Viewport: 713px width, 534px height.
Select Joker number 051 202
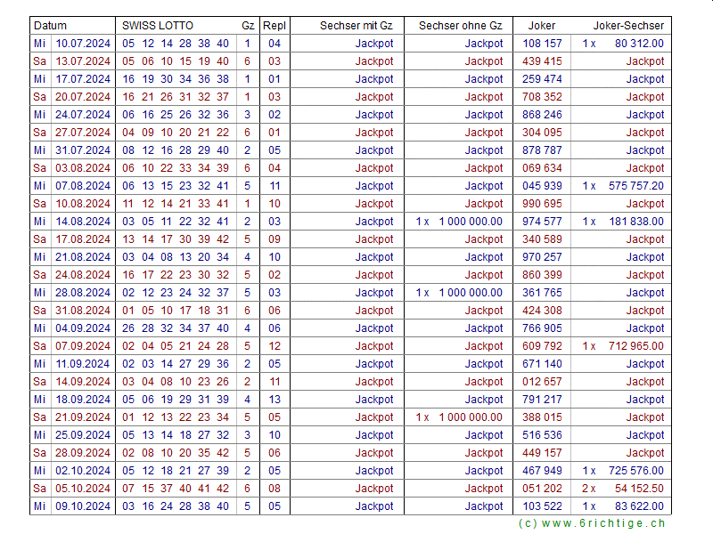(x=542, y=489)
